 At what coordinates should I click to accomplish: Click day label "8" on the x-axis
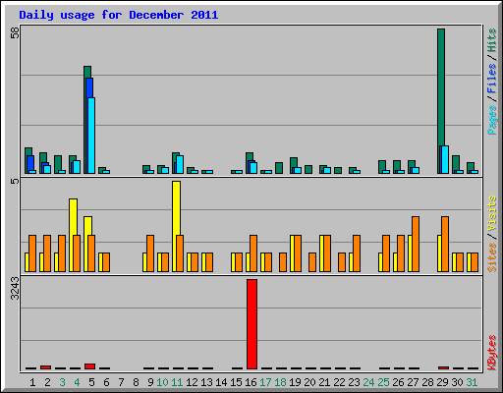pos(136,382)
